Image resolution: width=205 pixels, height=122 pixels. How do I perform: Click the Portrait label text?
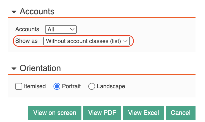pyautogui.click(x=71, y=86)
